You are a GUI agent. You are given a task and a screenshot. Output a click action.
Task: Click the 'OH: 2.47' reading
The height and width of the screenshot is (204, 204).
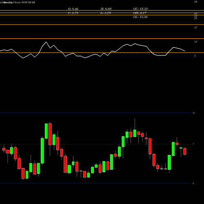click(x=140, y=13)
